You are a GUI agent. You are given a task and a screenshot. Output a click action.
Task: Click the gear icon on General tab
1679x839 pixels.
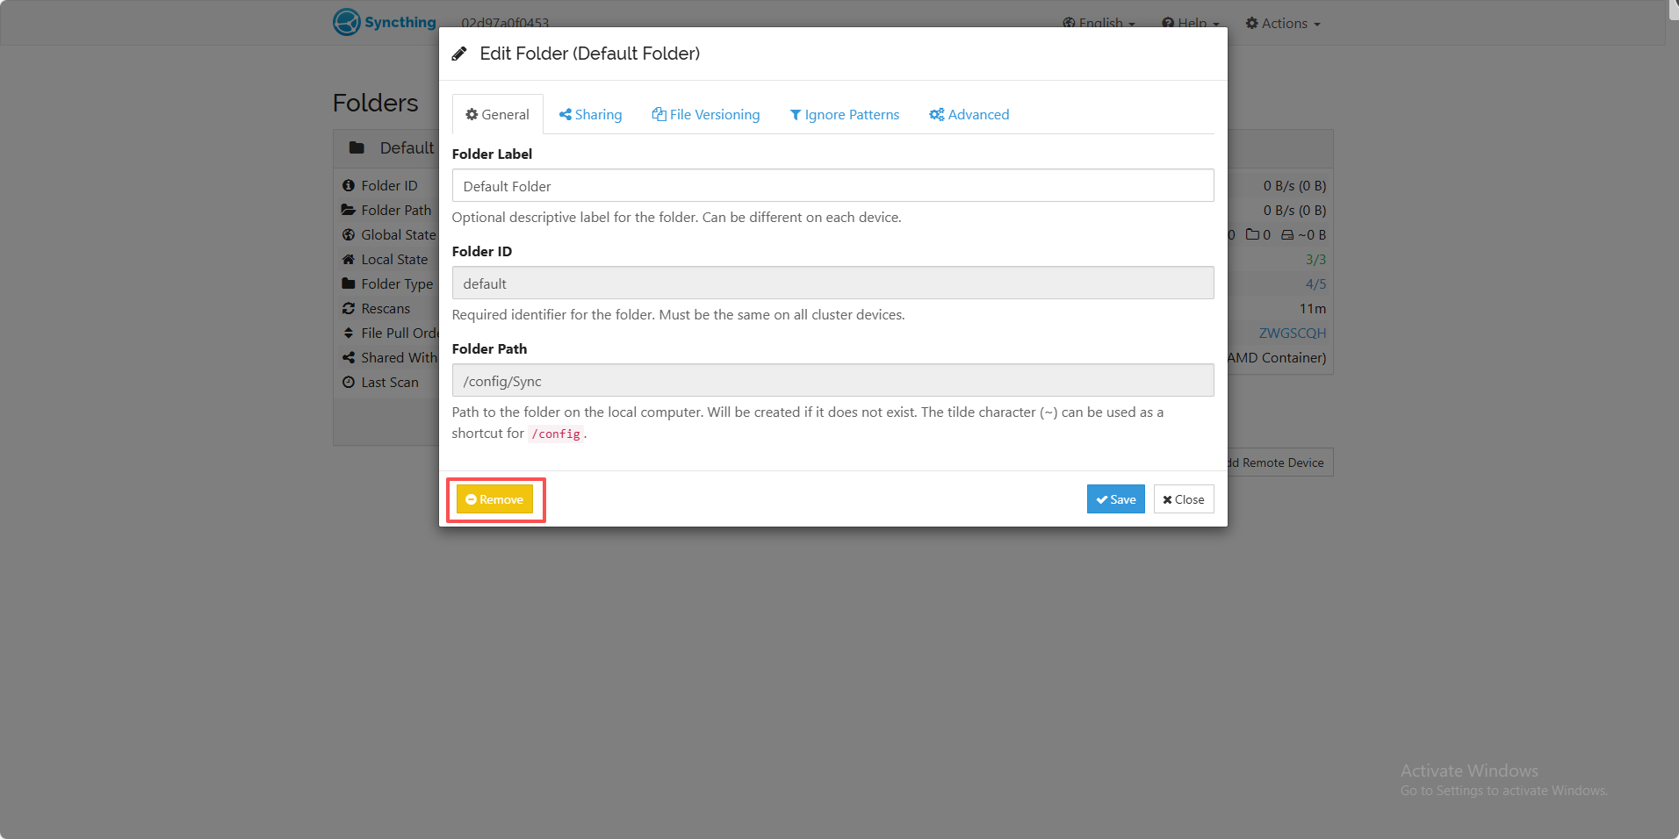[x=472, y=114]
